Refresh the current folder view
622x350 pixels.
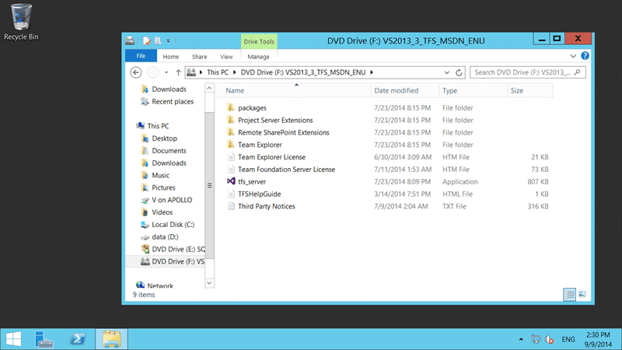(459, 72)
